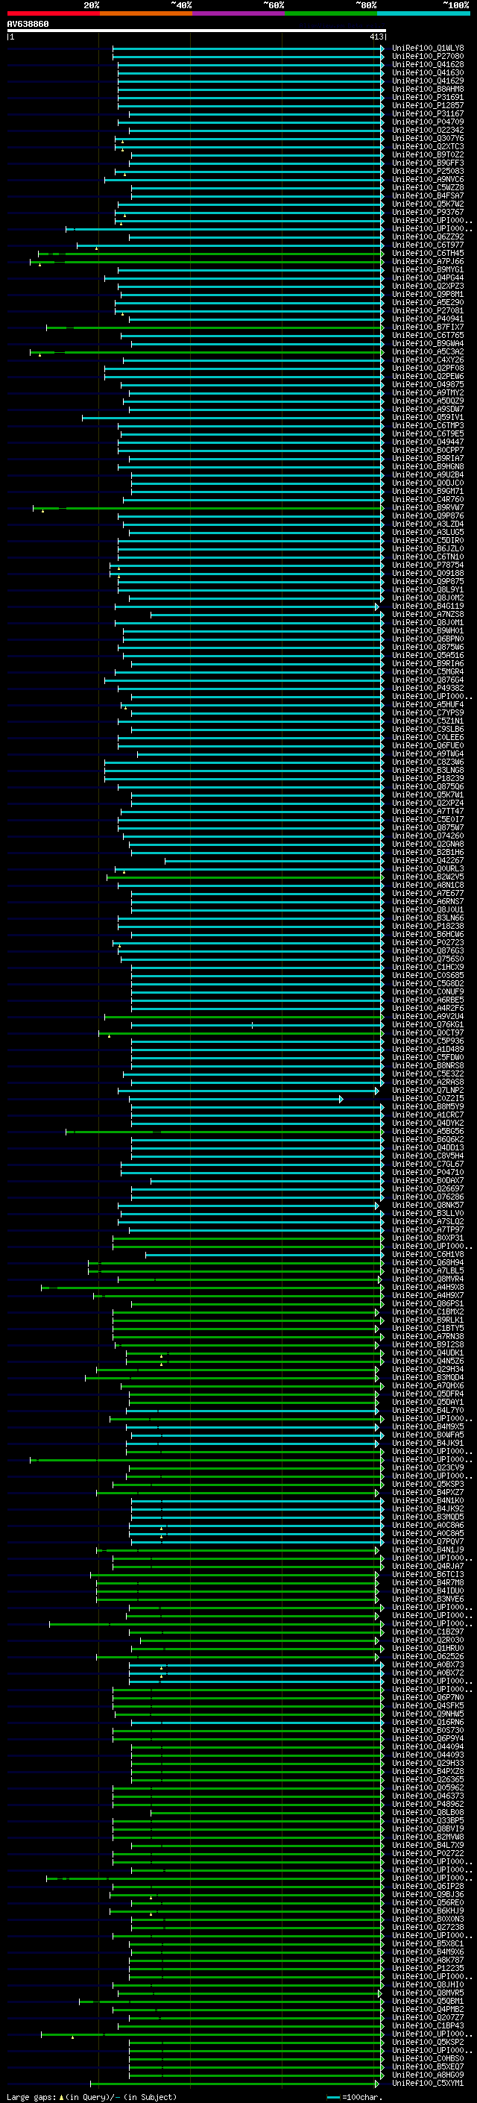This screenshot has height=2103, width=477.
Task: Click hit label UniRef100_Q4PG44
Action: pyautogui.click(x=428, y=278)
